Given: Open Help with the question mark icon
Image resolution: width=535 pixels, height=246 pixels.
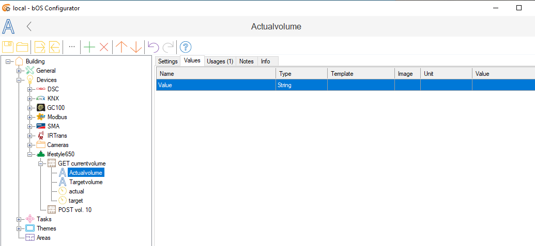Looking at the screenshot, I should coord(186,47).
